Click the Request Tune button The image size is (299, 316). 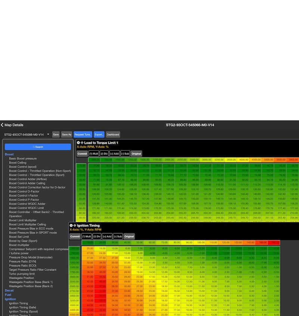pyautogui.click(x=83, y=134)
